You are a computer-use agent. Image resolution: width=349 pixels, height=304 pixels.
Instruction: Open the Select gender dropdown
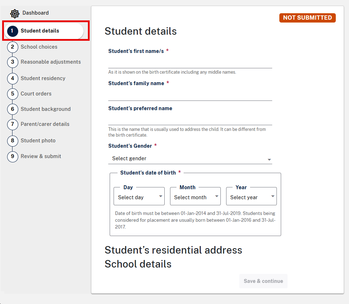(190, 158)
